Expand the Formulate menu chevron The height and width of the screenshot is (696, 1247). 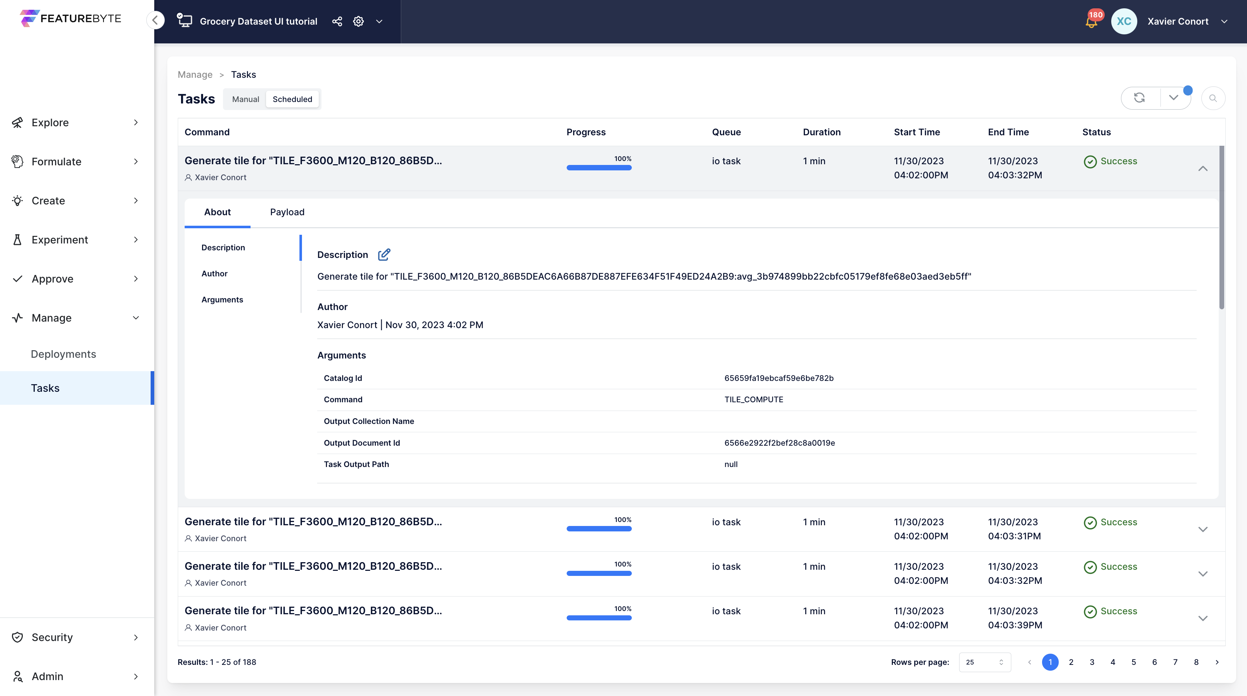point(136,162)
